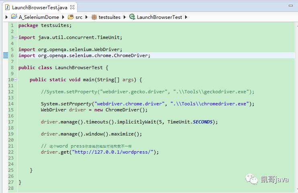Click the vertical scrollbar of the editor

click(x=296, y=107)
